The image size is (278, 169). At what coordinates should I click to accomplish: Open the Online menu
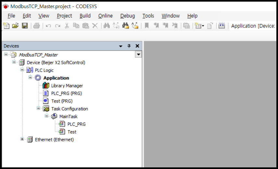coord(105,16)
